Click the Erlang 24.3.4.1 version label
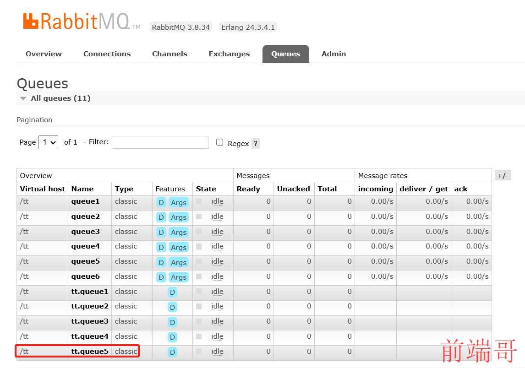This screenshot has height=368, width=525. [248, 27]
